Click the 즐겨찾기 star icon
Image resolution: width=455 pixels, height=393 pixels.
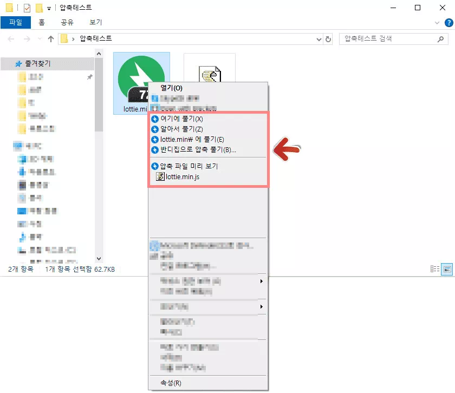click(18, 64)
